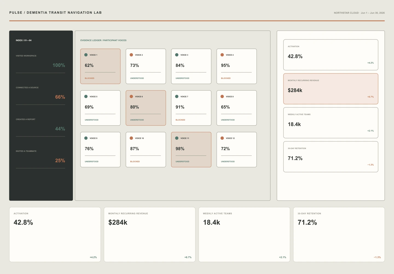Screen dimensions: 394x274
Task: Select the large "18.4k" in the bottom row
Action: [212, 222]
